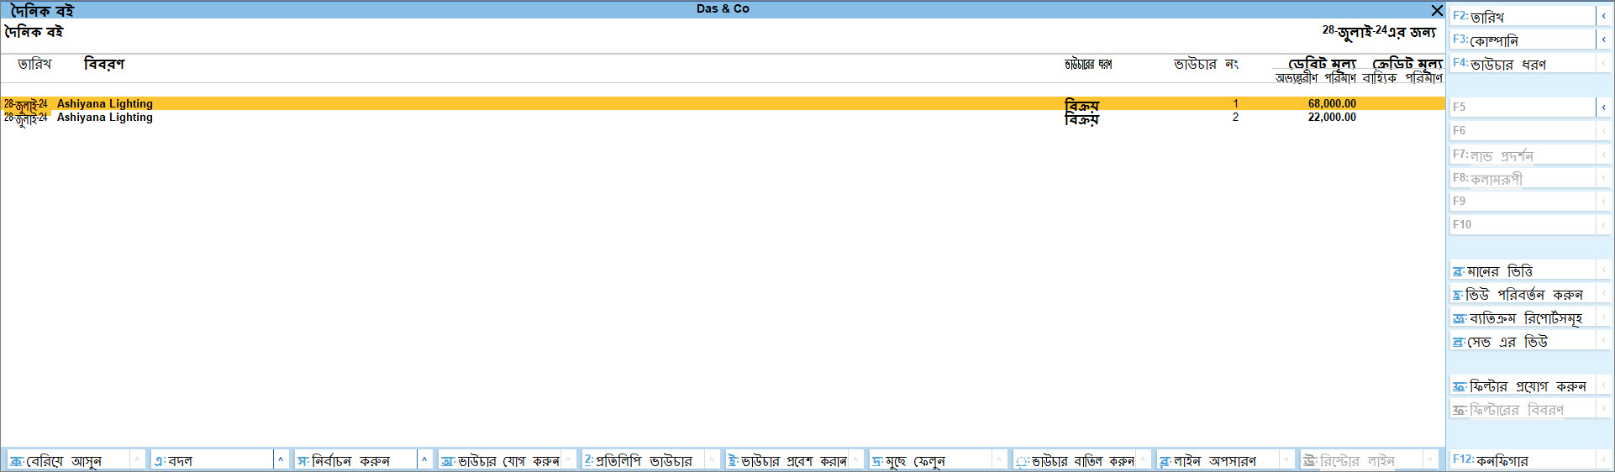Click the ডেবিট মূল্য column header
The height and width of the screenshot is (472, 1615).
[x=1322, y=64]
